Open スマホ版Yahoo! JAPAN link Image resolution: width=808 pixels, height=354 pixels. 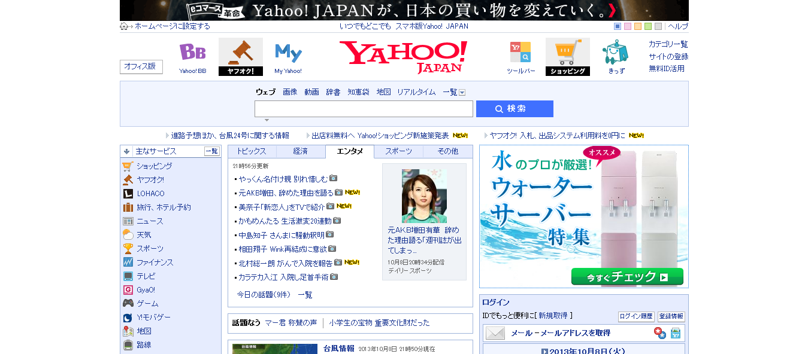click(431, 26)
